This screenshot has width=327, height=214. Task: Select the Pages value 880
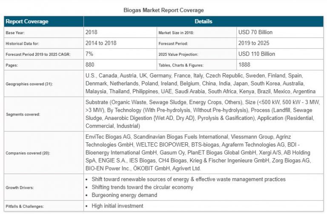point(90,65)
